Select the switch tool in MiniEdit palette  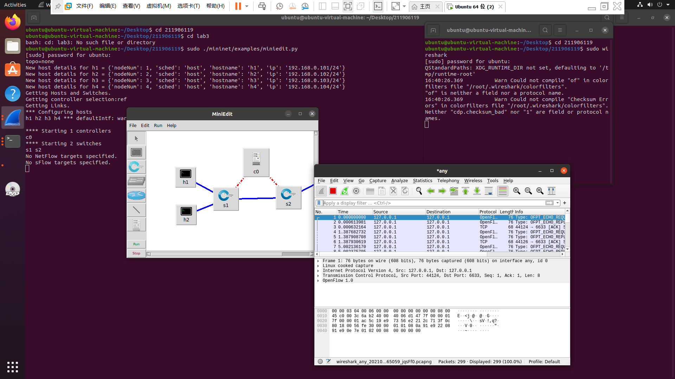pyautogui.click(x=136, y=167)
